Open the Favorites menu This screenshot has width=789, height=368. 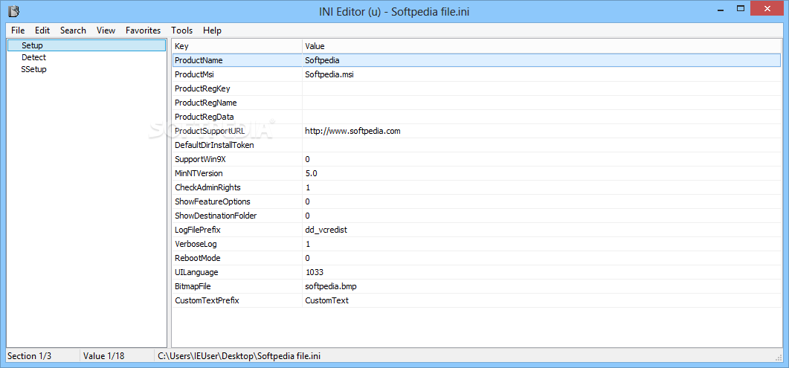tap(143, 30)
